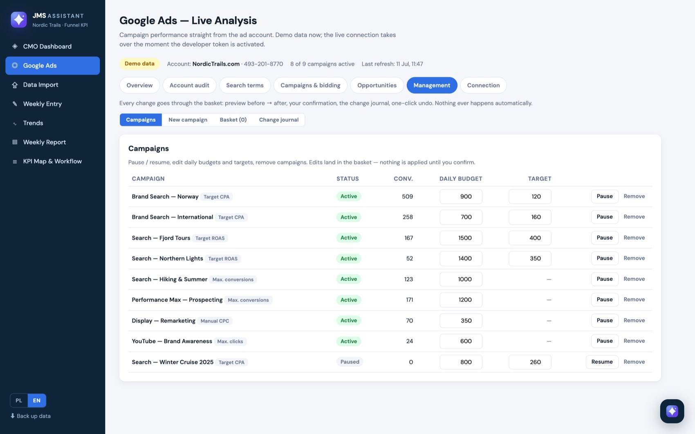Pause Display — Remarketing campaign
695x434 pixels.
(x=604, y=320)
